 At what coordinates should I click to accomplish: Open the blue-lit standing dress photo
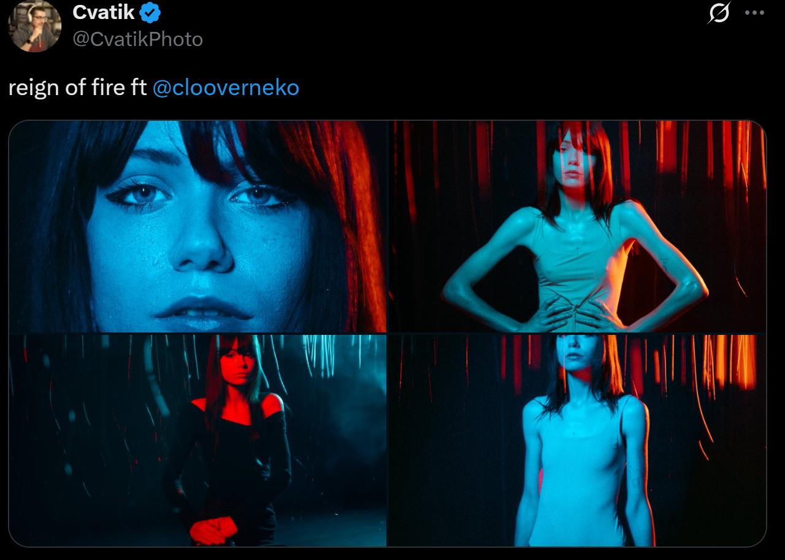578,440
